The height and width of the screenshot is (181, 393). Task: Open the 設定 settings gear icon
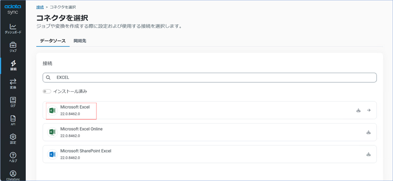(x=13, y=137)
